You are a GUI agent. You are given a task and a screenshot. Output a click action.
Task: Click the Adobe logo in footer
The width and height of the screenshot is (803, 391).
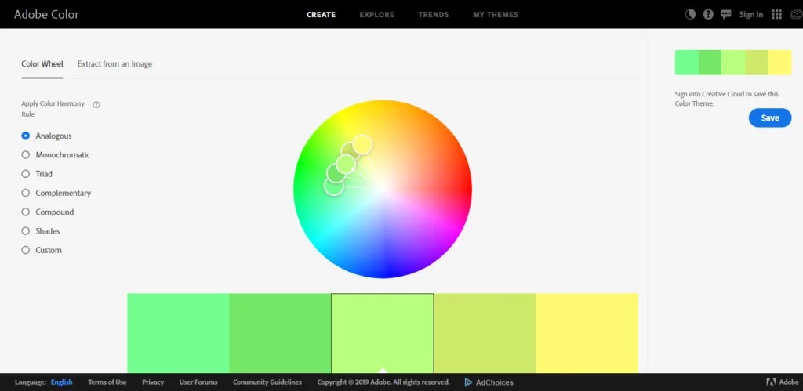pyautogui.click(x=783, y=382)
